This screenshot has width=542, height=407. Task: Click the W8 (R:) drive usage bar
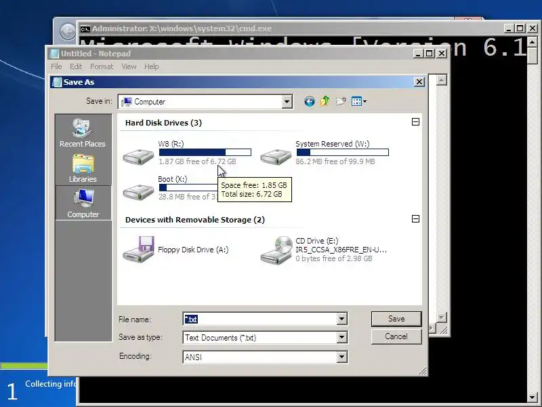[205, 152]
